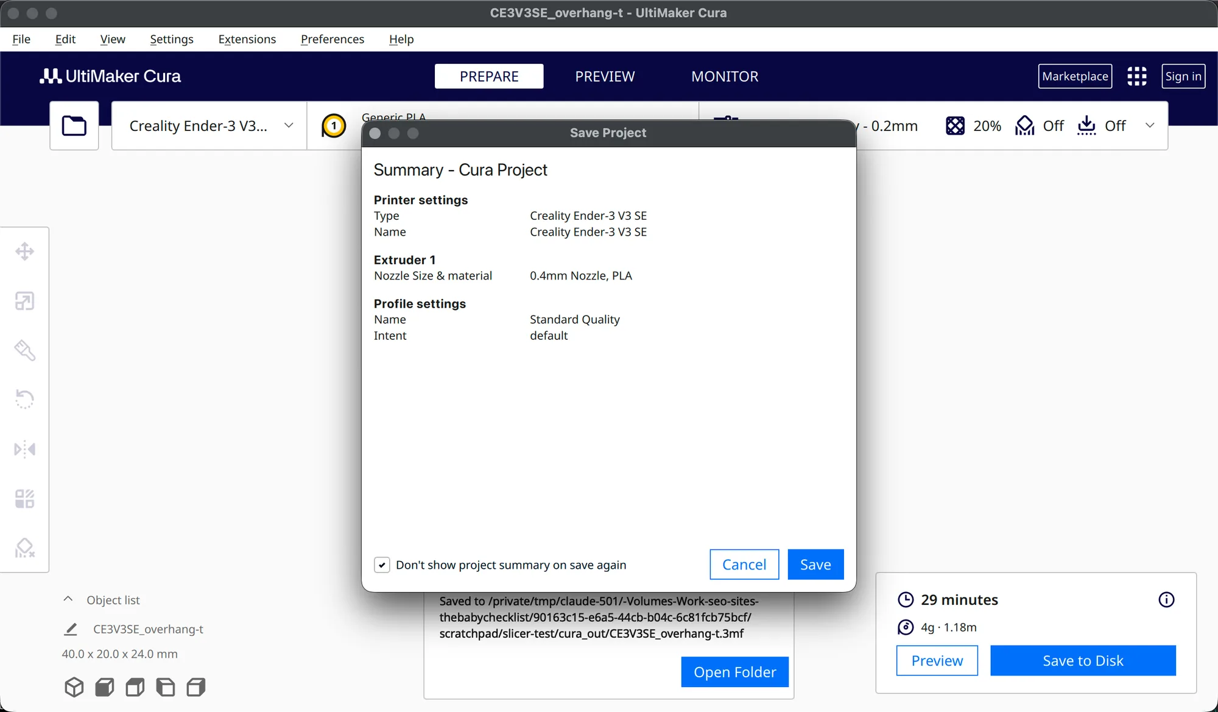Click pencil icon to rename CE3V3SE_overhang-t

coord(71,629)
